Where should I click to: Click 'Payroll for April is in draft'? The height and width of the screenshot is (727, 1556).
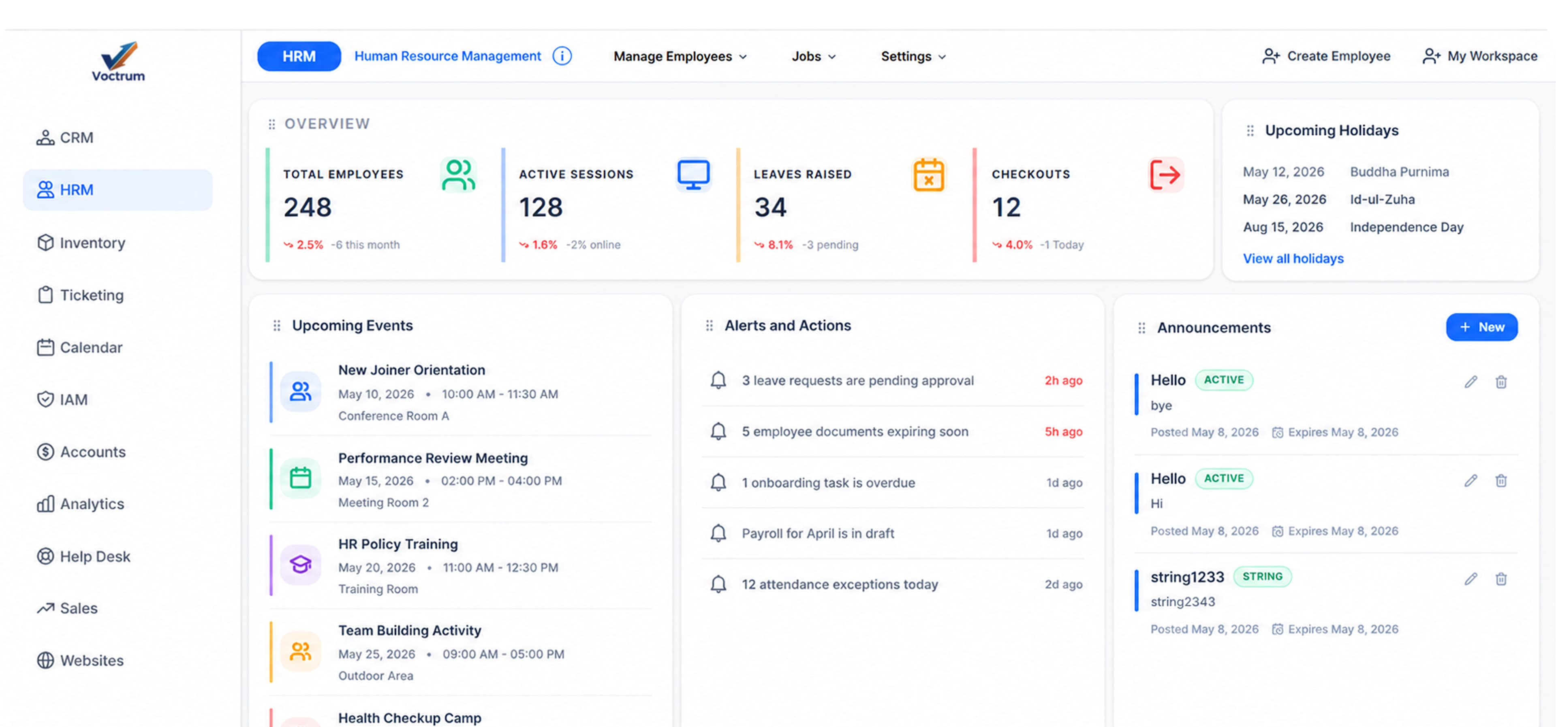pos(818,534)
